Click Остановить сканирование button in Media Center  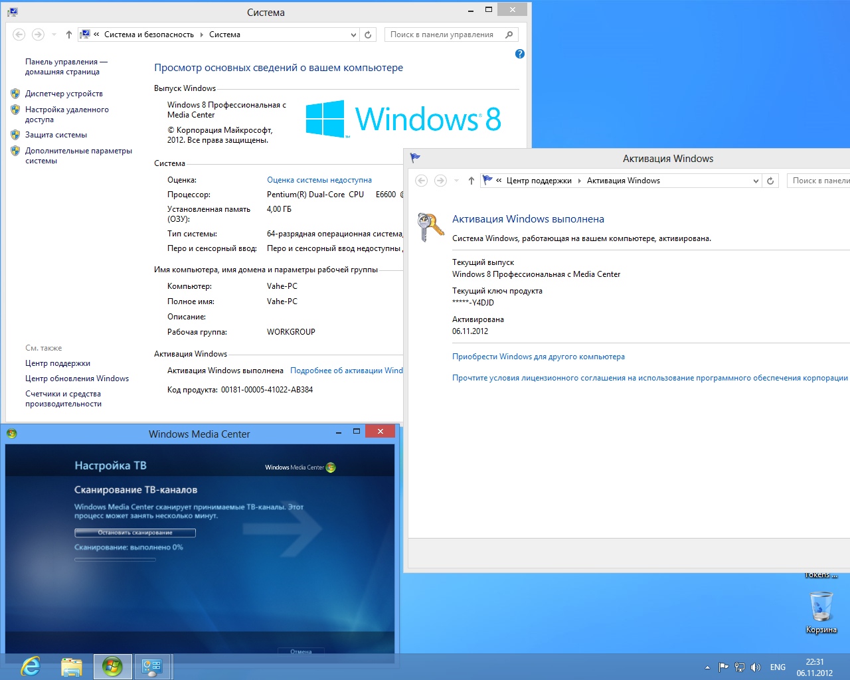[x=135, y=533]
